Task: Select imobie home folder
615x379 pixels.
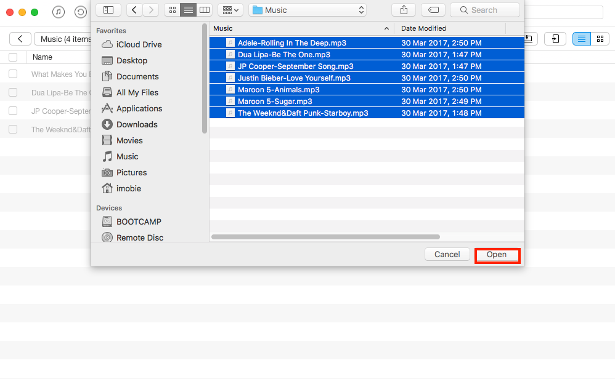Action: click(x=121, y=189)
